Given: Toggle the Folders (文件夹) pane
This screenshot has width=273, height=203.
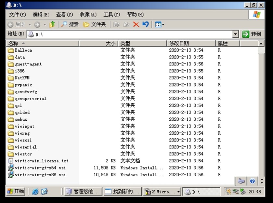Looking at the screenshot, I should (x=95, y=24).
